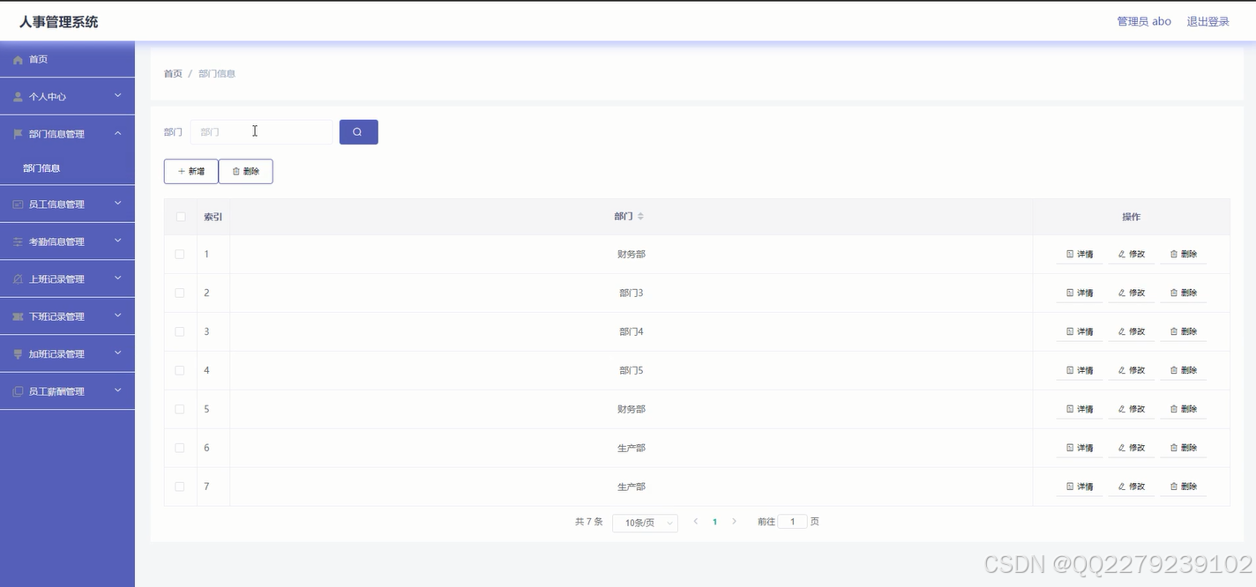Select the home icon beside 首页
This screenshot has height=587, width=1256.
18,59
